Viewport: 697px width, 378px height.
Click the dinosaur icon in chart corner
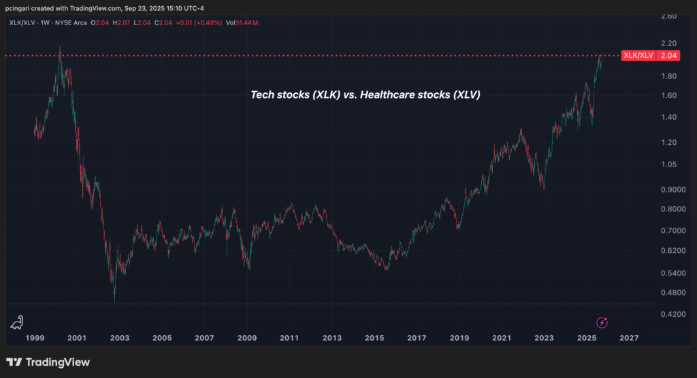pos(17,322)
